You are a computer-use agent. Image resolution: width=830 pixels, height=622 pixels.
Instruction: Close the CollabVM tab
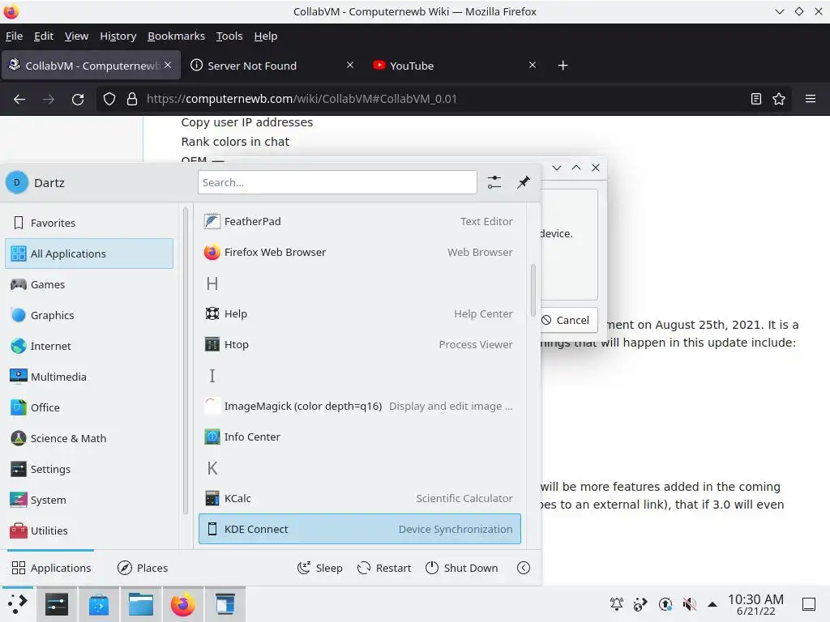(168, 65)
